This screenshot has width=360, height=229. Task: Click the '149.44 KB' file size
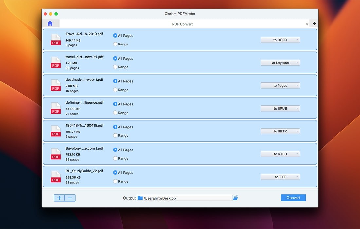pos(73,40)
